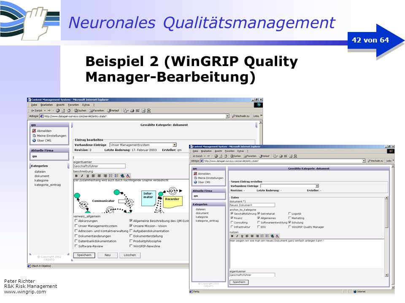Click numbered list icon in beschreibung editor
Viewport: 405px width, 303px height.
pyautogui.click(x=111, y=176)
